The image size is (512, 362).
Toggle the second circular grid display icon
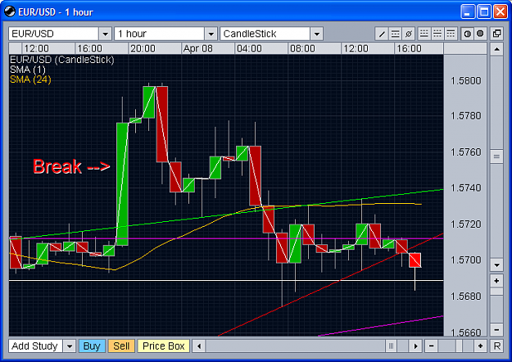coord(480,34)
